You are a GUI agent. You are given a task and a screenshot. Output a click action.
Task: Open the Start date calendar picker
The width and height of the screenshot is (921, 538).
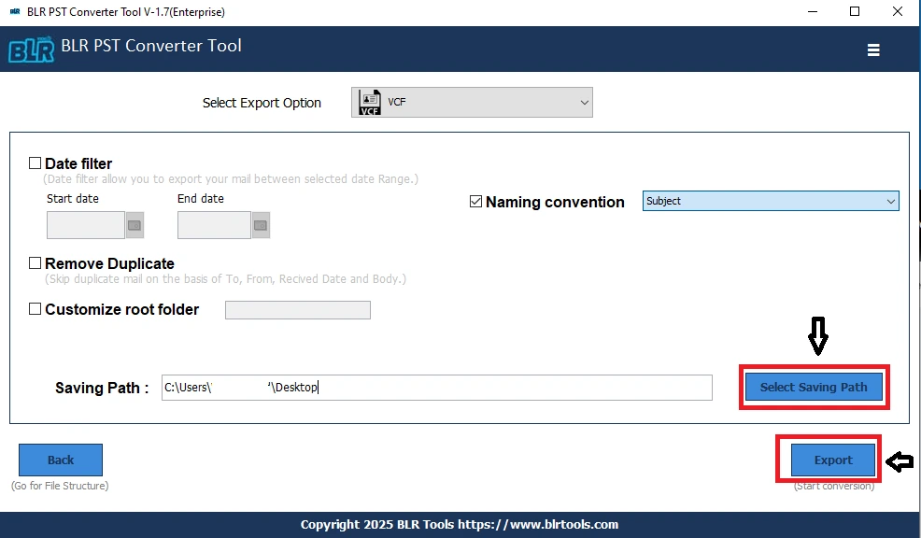pyautogui.click(x=135, y=225)
